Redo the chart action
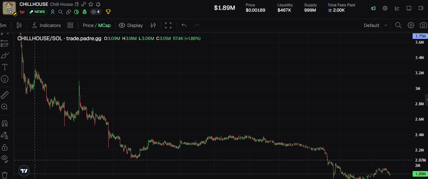This screenshot has width=428, height=179. 196,25
